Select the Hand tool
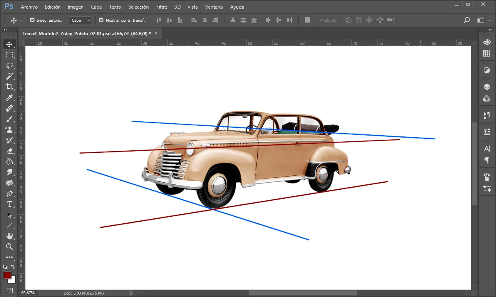The width and height of the screenshot is (496, 297). point(9,236)
